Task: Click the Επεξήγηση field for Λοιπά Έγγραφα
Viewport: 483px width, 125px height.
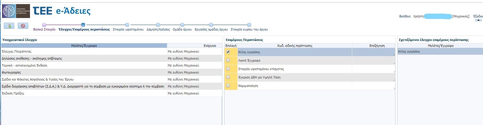Action: pos(373,60)
